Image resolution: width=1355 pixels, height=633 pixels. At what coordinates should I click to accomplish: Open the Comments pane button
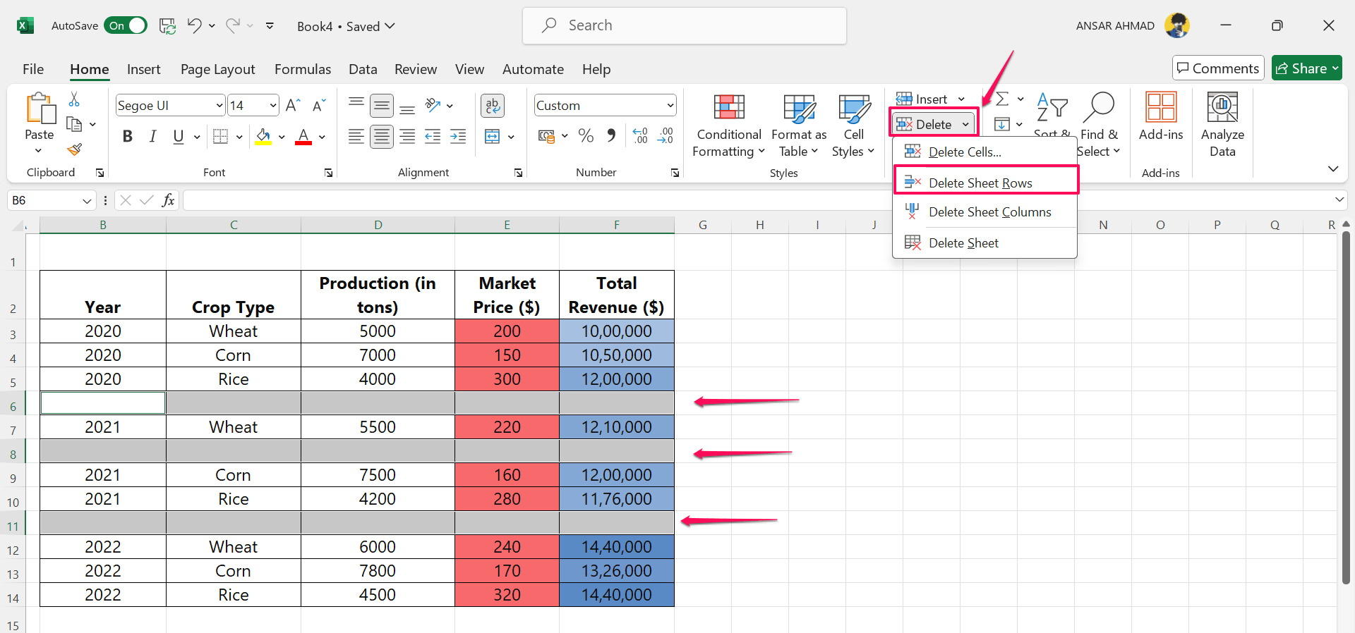[1217, 68]
